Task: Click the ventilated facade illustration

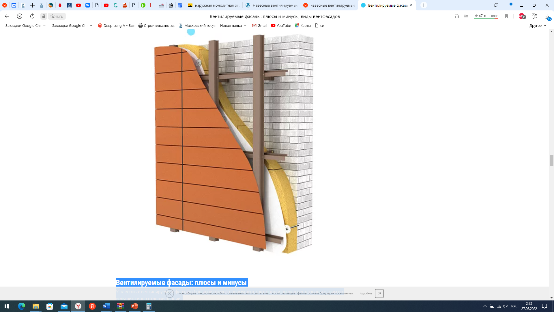Action: click(x=234, y=144)
